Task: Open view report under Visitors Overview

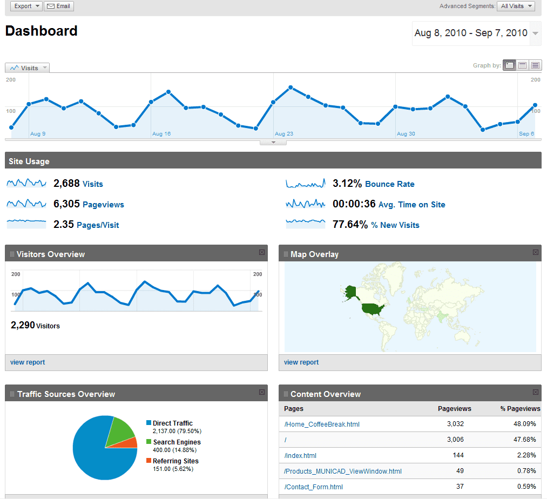Action: point(28,362)
